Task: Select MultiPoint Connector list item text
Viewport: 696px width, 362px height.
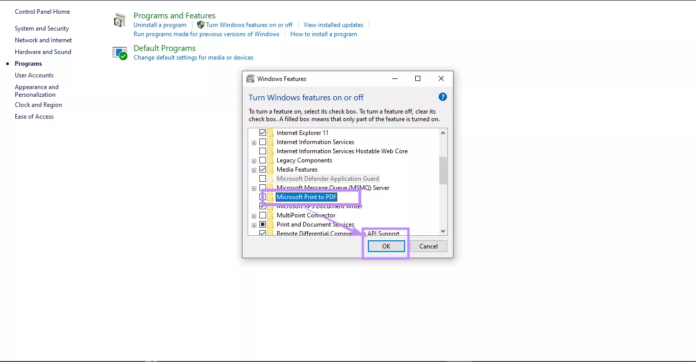Action: pyautogui.click(x=306, y=215)
